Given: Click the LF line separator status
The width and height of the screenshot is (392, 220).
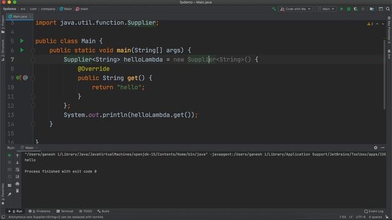Looking at the screenshot, I should tap(351, 217).
